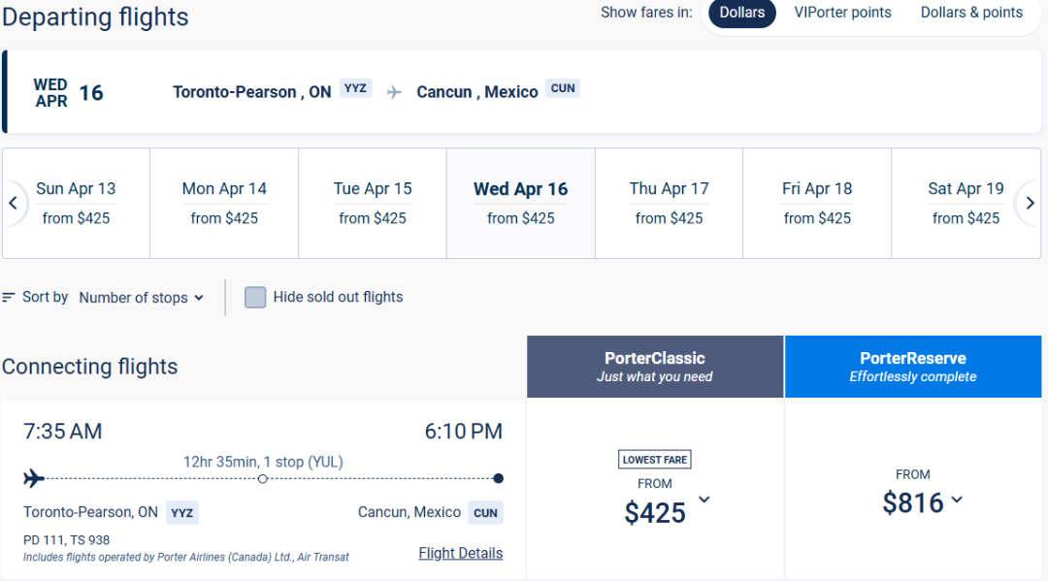
Task: Show fares in Dollars & points
Action: pyautogui.click(x=971, y=13)
